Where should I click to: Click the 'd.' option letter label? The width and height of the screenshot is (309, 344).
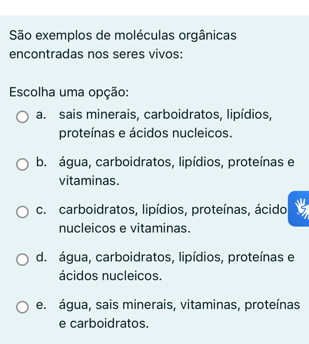pos(41,257)
